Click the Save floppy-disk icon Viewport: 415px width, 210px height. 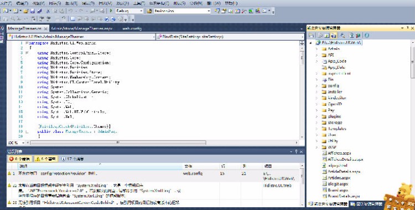coord(33,11)
